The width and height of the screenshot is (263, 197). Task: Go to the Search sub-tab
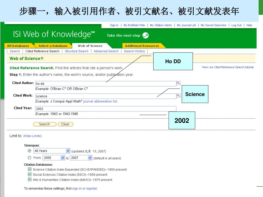tap(15, 51)
